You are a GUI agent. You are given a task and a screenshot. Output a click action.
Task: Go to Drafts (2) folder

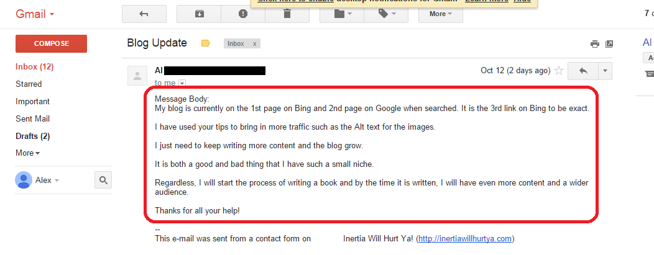click(x=32, y=136)
